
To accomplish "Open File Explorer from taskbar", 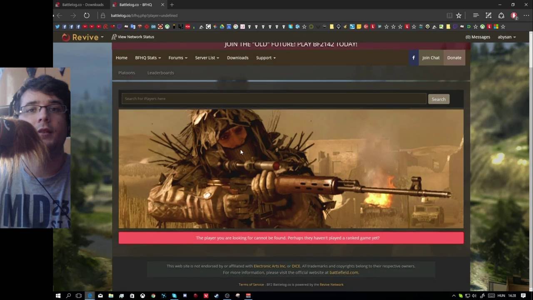I will tap(111, 296).
